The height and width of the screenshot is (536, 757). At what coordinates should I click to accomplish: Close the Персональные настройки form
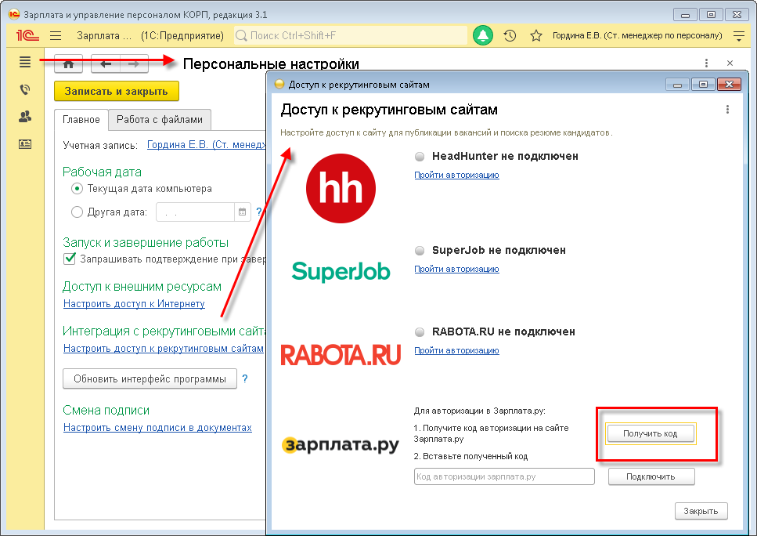730,63
